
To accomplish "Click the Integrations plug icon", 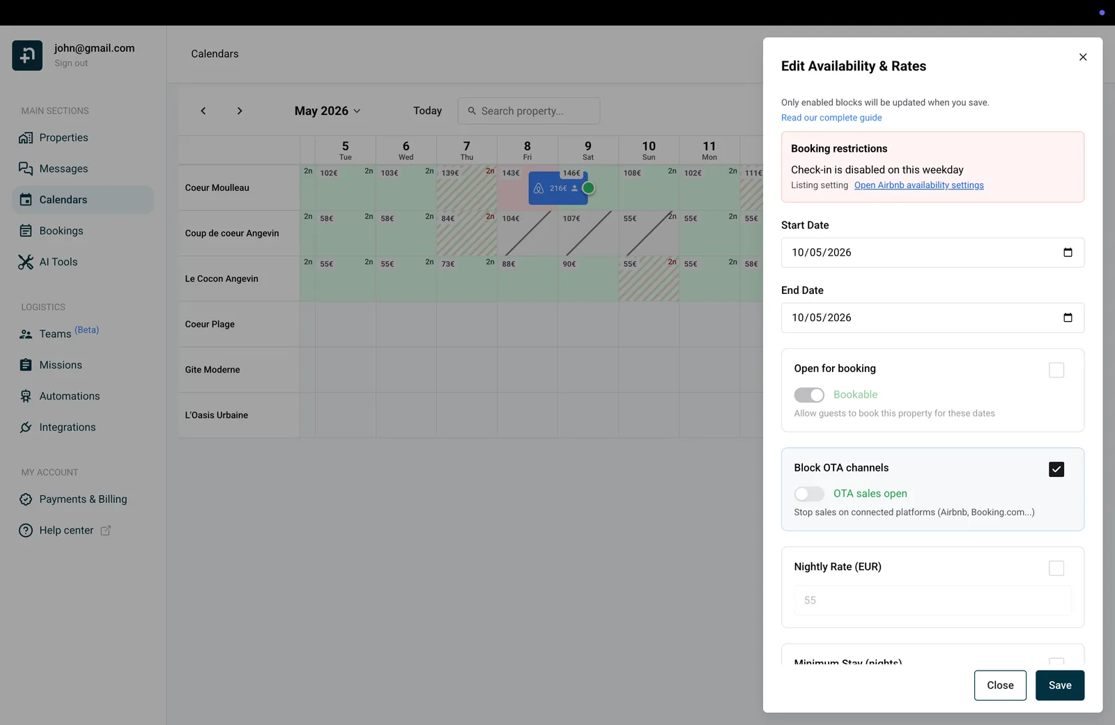I will pos(26,427).
